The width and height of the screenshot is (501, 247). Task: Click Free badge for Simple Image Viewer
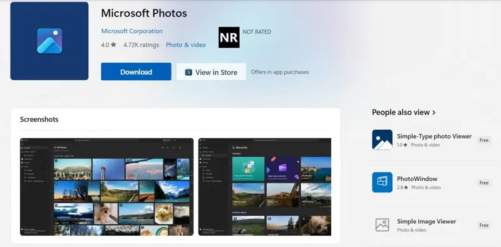483,225
